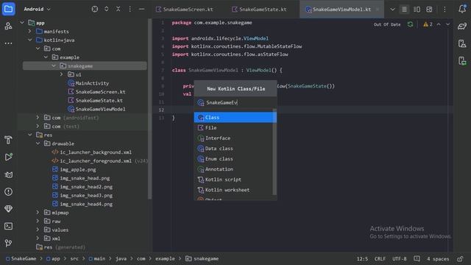Choose Kotlin script option
The image size is (471, 265).
coord(235,180)
